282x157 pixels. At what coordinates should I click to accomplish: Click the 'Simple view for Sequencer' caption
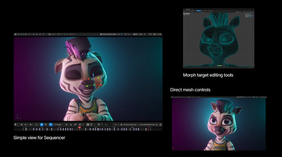[x=39, y=138]
